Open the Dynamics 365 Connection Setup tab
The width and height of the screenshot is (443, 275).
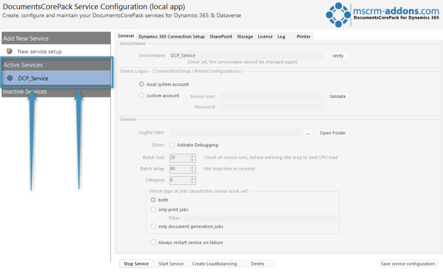pyautogui.click(x=171, y=37)
